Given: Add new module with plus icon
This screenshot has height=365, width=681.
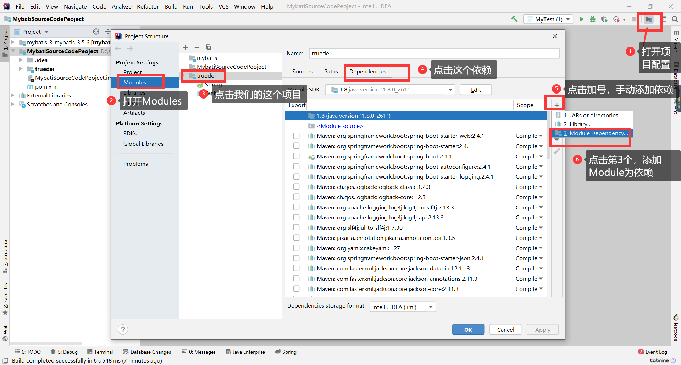Looking at the screenshot, I should click(186, 47).
